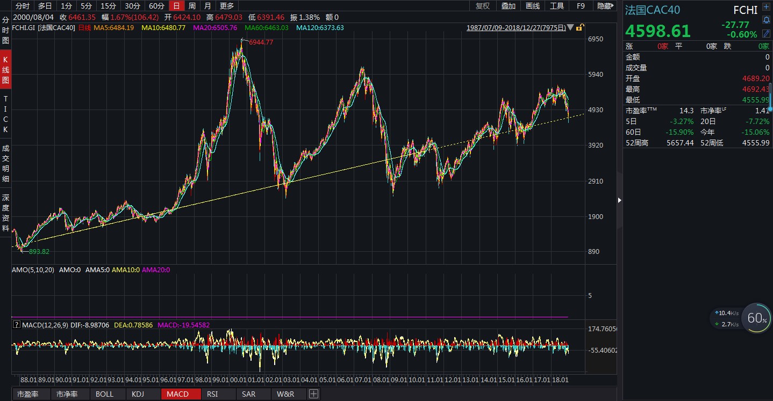773x401 pixels.
Task: Select the 30分 period
Action: (132, 6)
